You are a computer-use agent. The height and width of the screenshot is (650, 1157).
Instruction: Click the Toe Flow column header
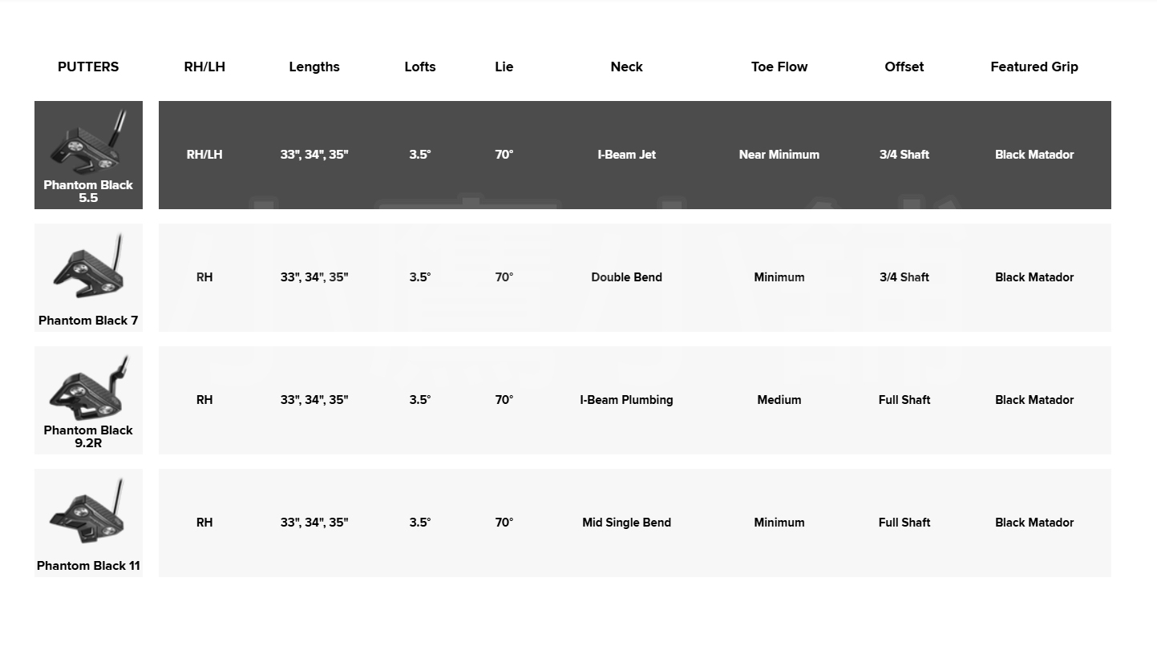[779, 67]
